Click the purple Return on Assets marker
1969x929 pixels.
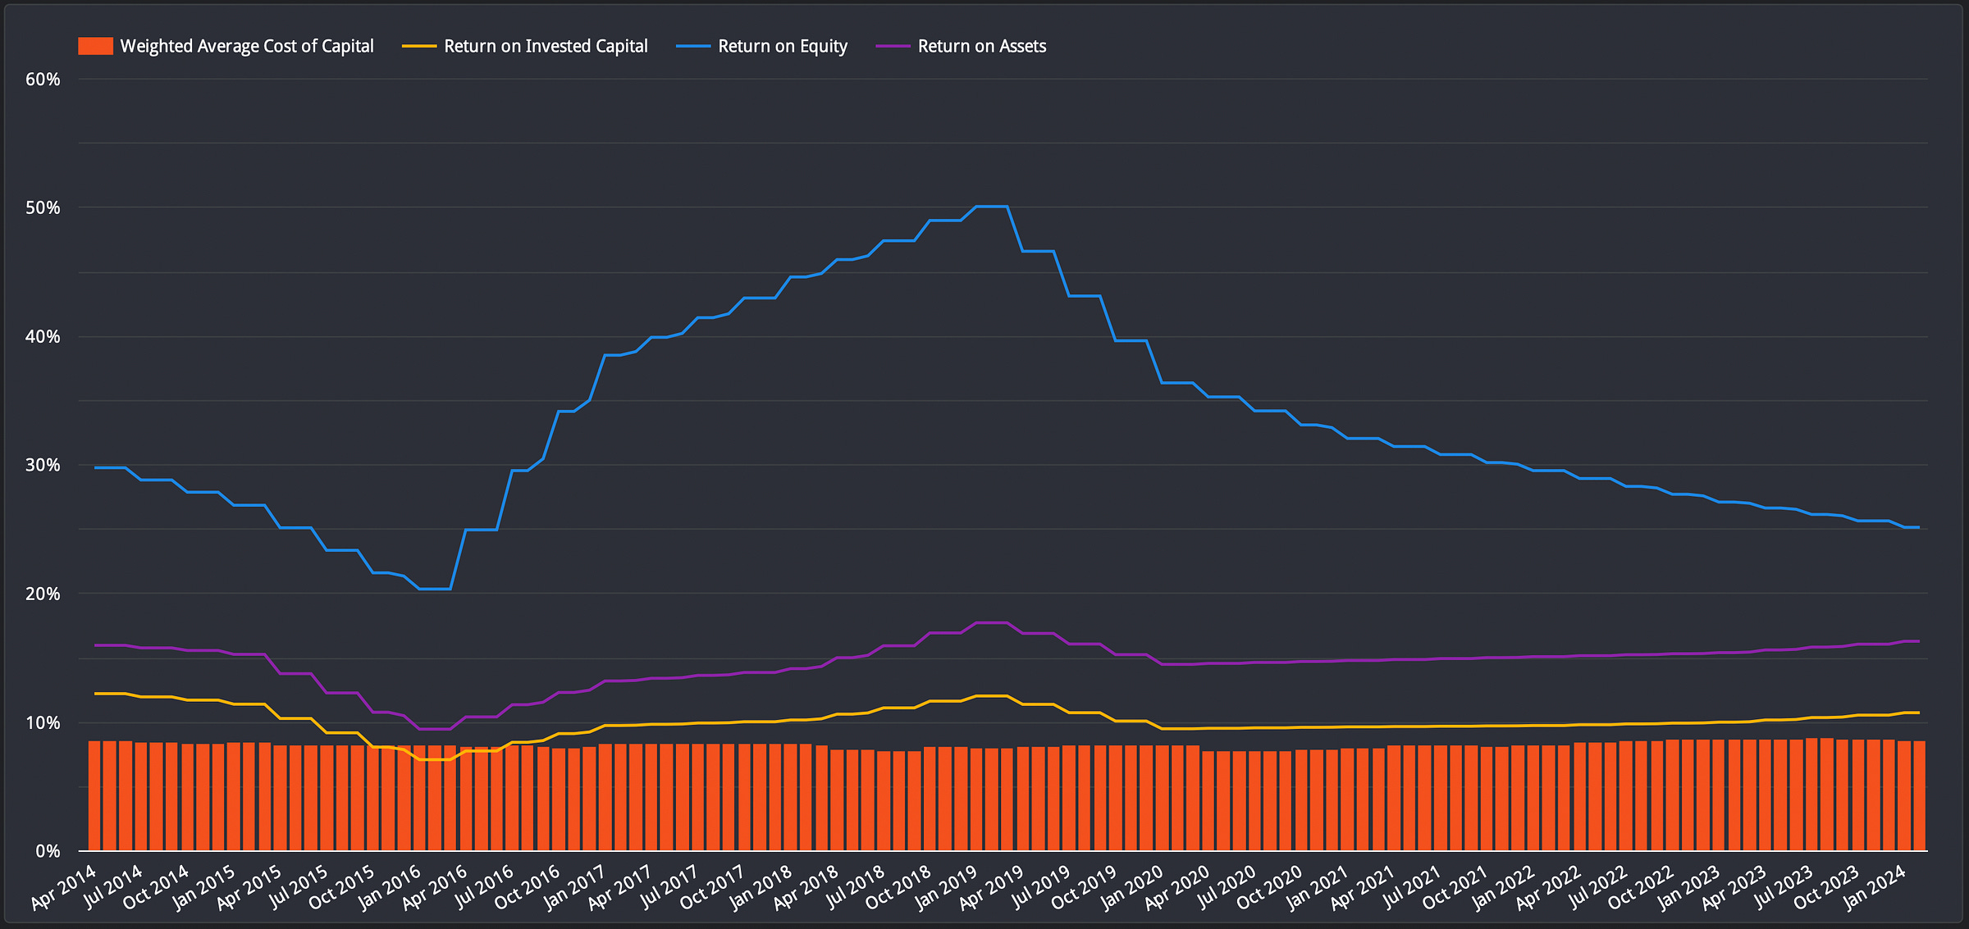coord(893,46)
